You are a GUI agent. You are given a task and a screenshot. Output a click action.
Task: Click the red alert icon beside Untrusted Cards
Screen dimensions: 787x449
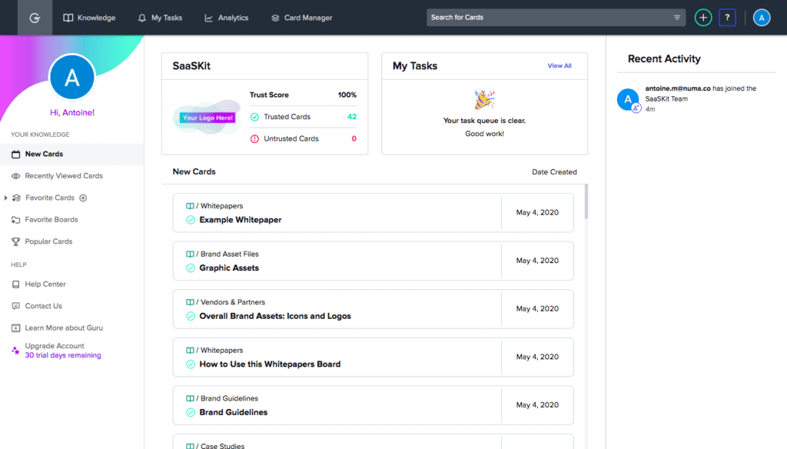[254, 139]
